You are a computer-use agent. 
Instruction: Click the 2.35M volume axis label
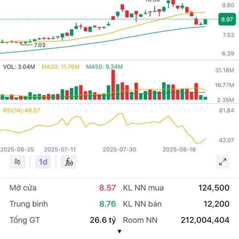click(225, 100)
